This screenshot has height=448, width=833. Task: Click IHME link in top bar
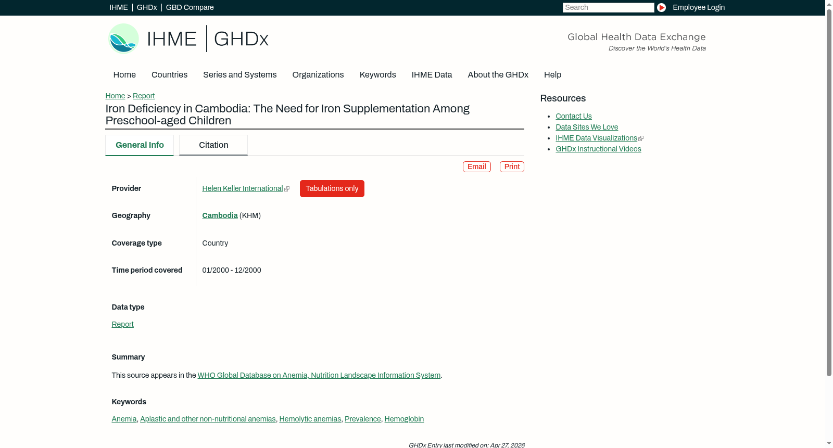point(119,7)
